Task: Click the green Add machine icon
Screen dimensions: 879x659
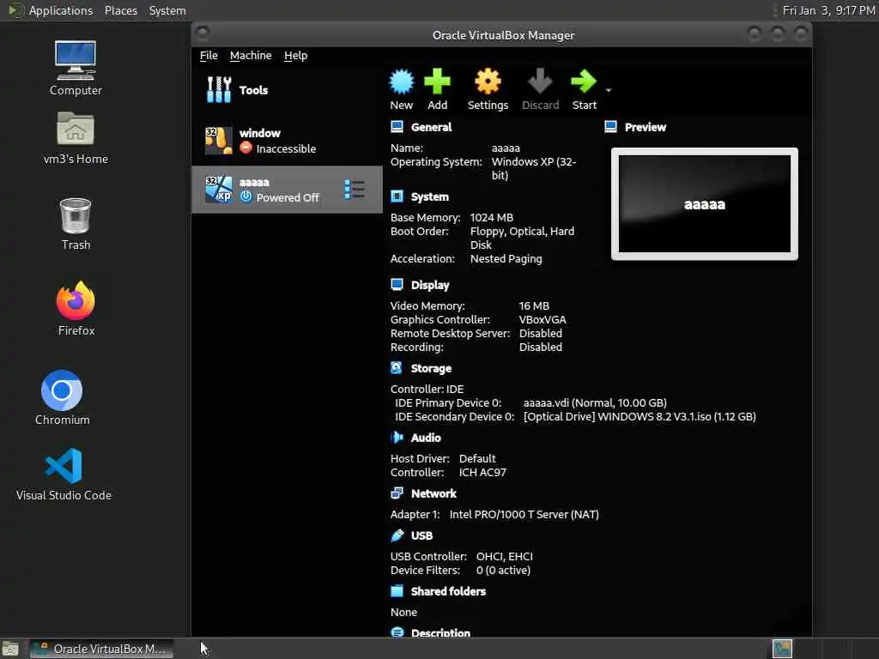Action: click(x=437, y=82)
